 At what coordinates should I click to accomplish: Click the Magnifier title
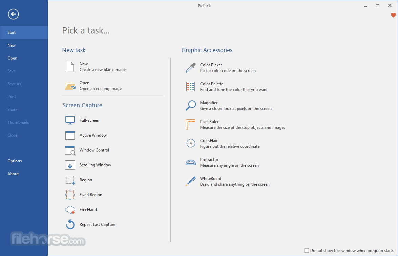[209, 103]
